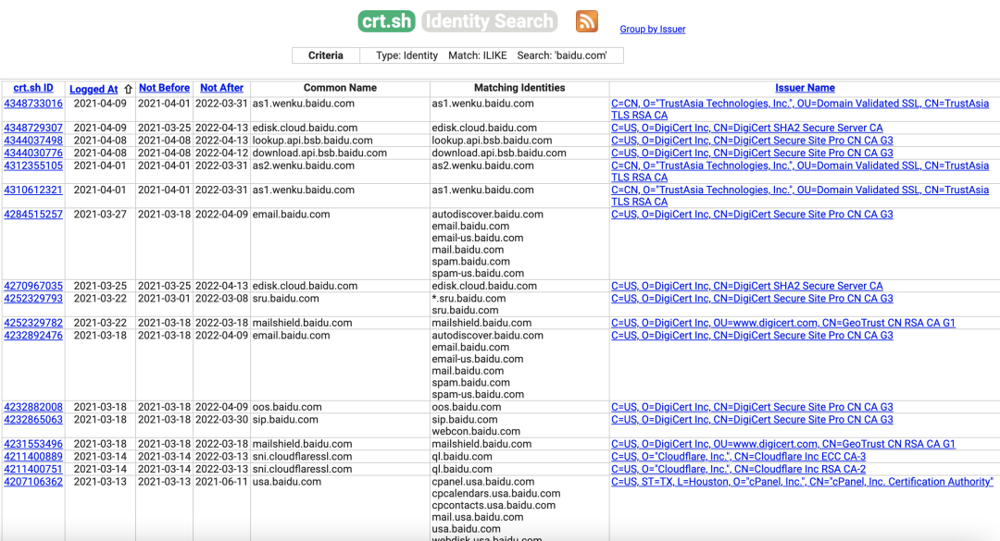
Task: Open certificate ID 4348733016
Action: point(33,104)
